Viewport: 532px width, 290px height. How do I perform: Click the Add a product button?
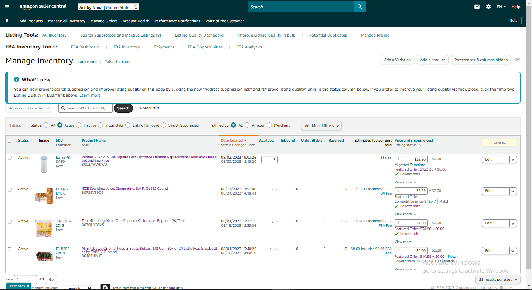tap(433, 60)
